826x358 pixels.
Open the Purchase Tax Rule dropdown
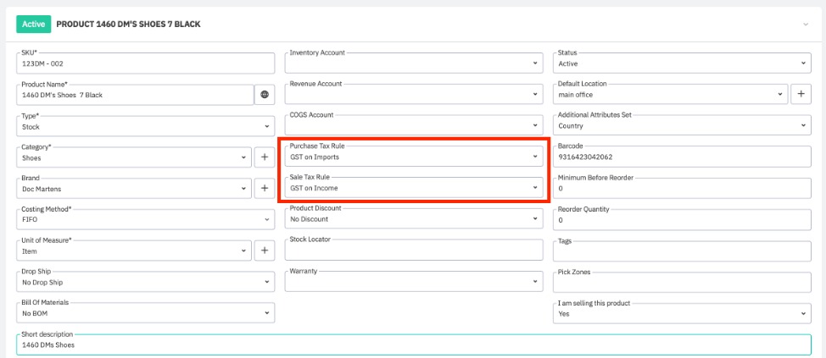(x=413, y=157)
